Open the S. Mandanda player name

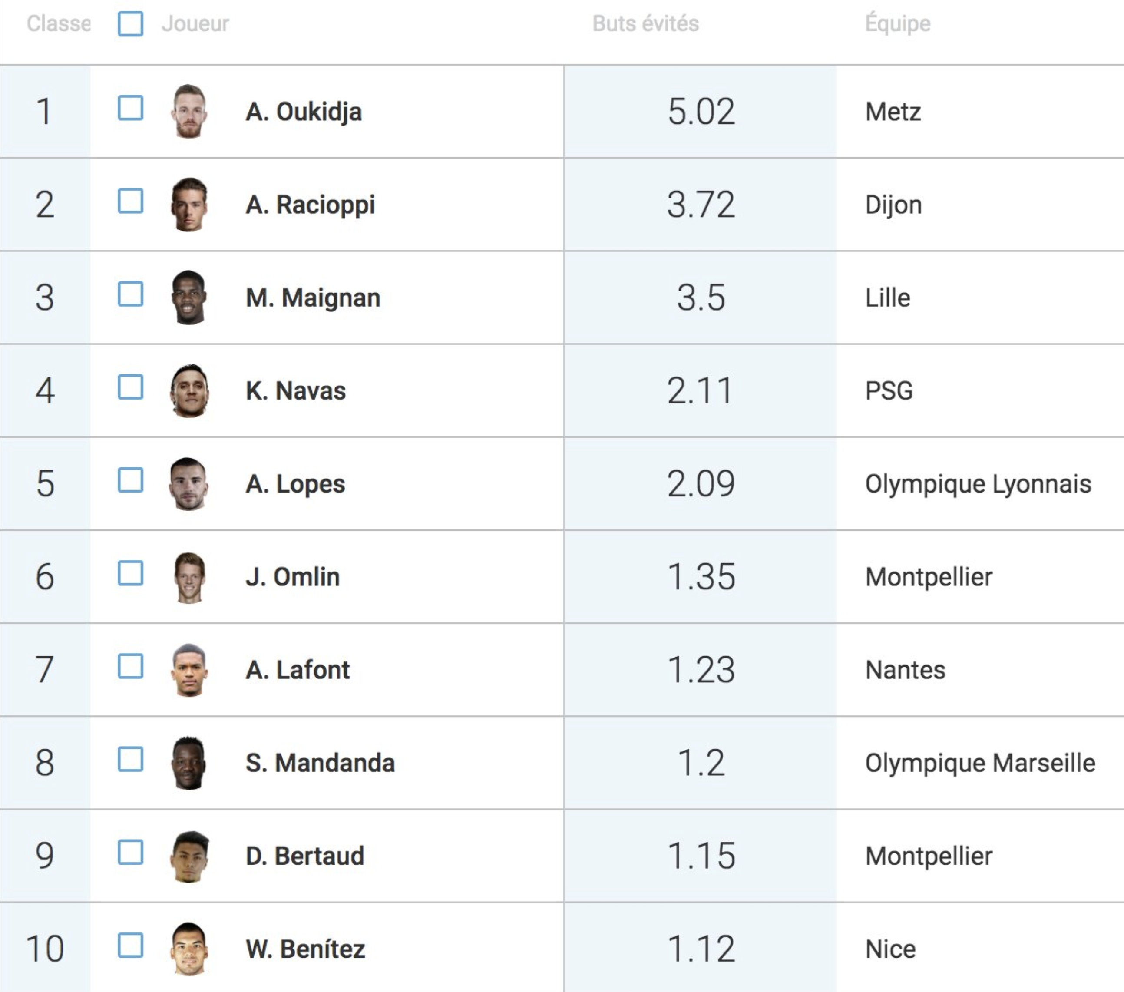(320, 763)
